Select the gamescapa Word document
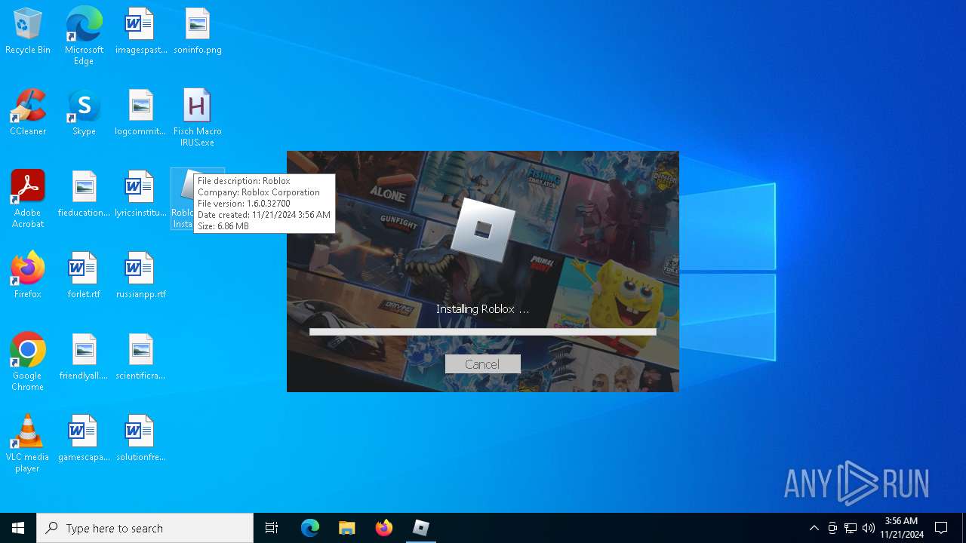Viewport: 966px width, 543px height. pos(84,438)
